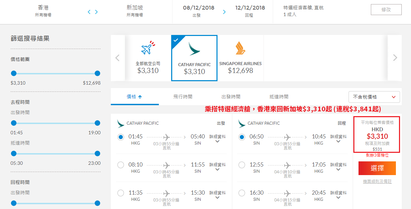411x209 pixels.
Task: Select the 01:45 HKG outbound flight
Action: (120, 137)
